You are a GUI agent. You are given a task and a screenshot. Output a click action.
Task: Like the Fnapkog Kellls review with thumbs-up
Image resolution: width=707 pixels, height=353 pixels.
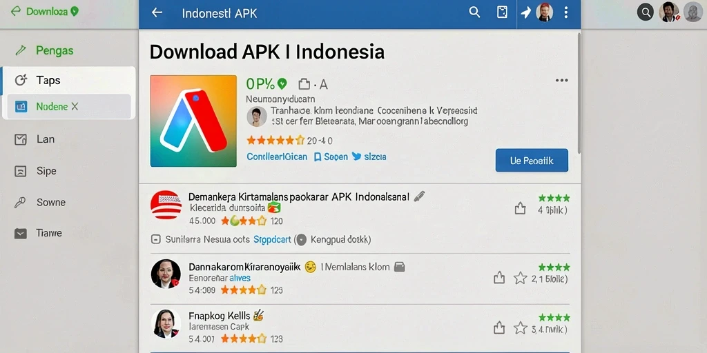pyautogui.click(x=499, y=327)
